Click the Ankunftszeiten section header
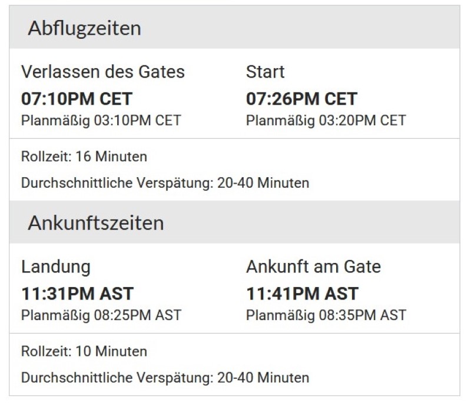Image resolution: width=471 pixels, height=403 pixels. (x=95, y=224)
